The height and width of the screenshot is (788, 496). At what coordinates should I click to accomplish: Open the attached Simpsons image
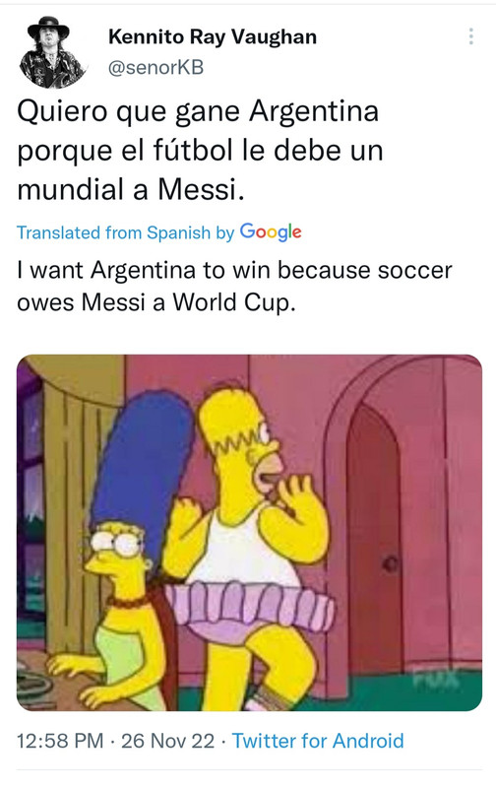[250, 533]
